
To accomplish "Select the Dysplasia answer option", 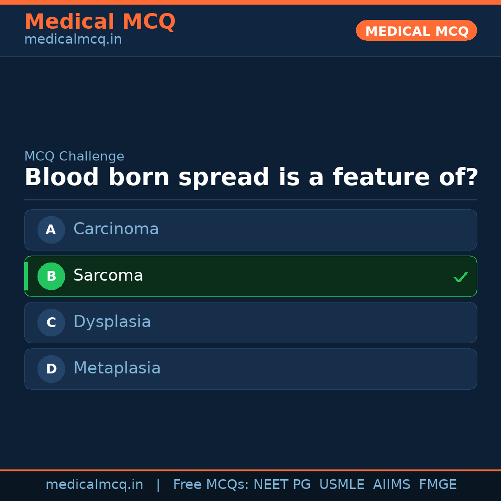I will click(x=250, y=322).
